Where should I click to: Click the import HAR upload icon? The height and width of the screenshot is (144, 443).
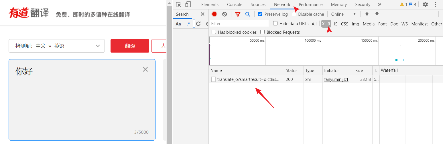coord(367,14)
